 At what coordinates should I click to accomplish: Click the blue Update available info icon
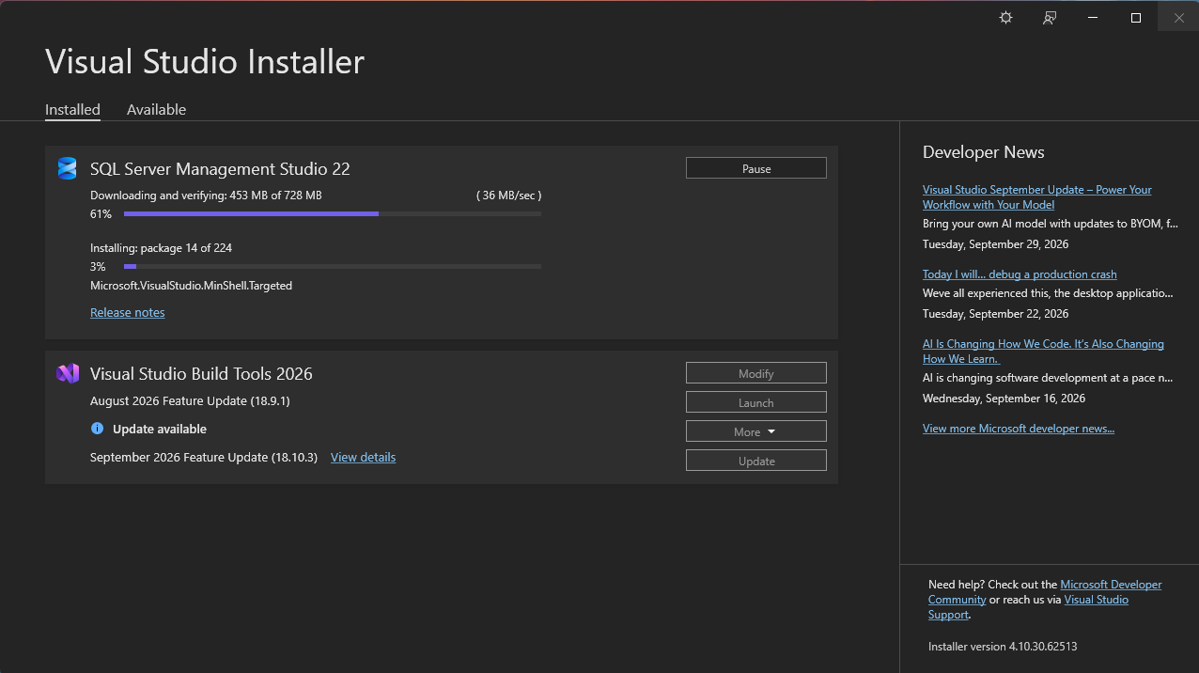coord(97,429)
